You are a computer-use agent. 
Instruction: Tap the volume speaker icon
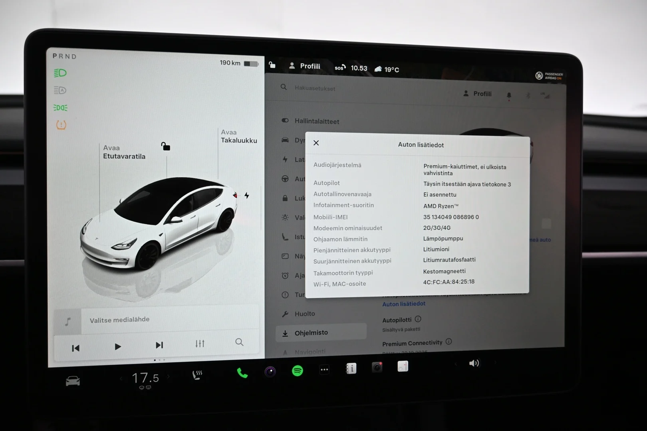pyautogui.click(x=474, y=363)
